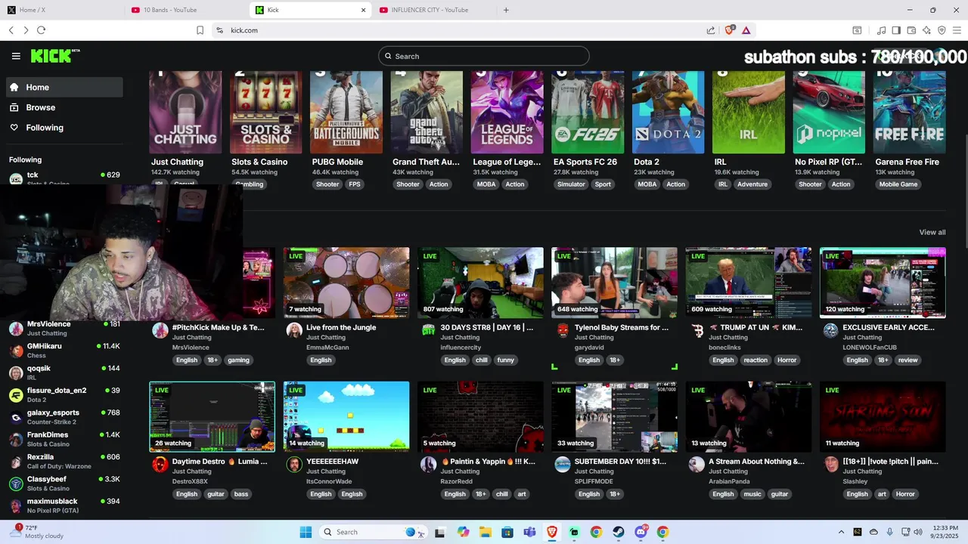Viewport: 968px width, 544px height.
Task: Click the ArabianPanda channel avatar
Action: coord(697,464)
